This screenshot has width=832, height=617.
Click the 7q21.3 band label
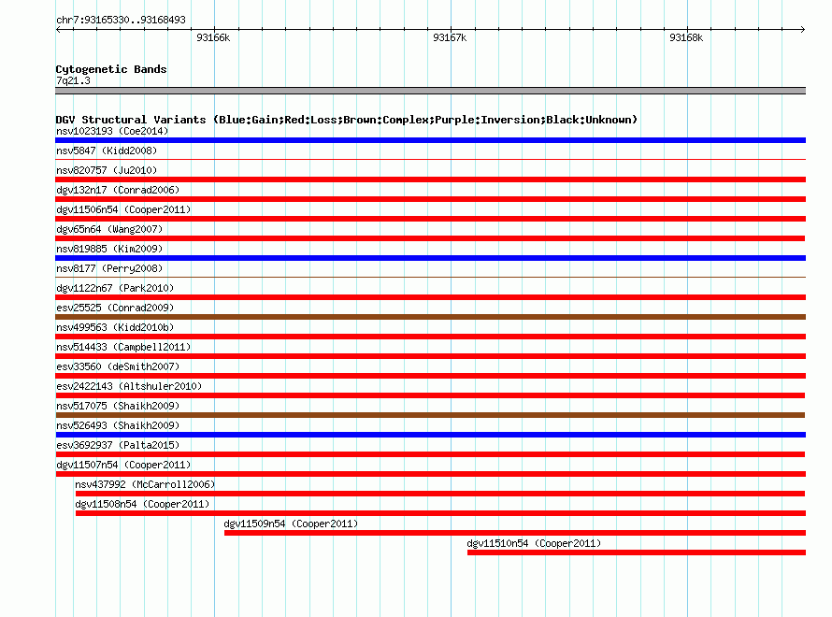click(73, 80)
